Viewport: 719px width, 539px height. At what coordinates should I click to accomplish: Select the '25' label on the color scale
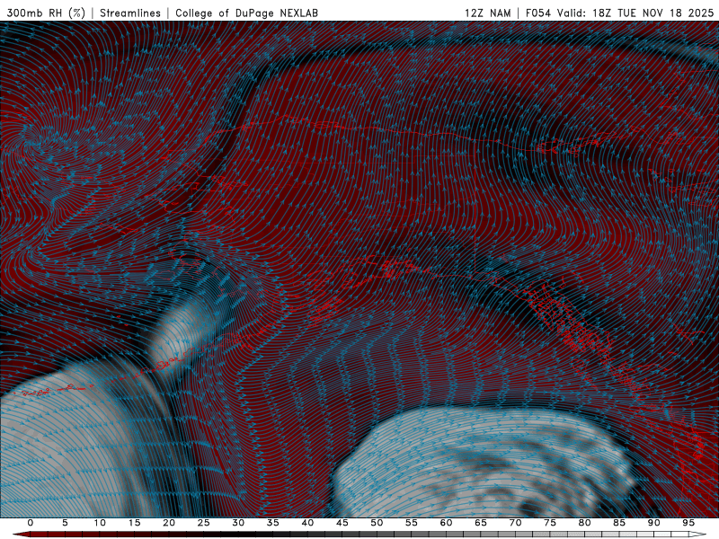[204, 523]
